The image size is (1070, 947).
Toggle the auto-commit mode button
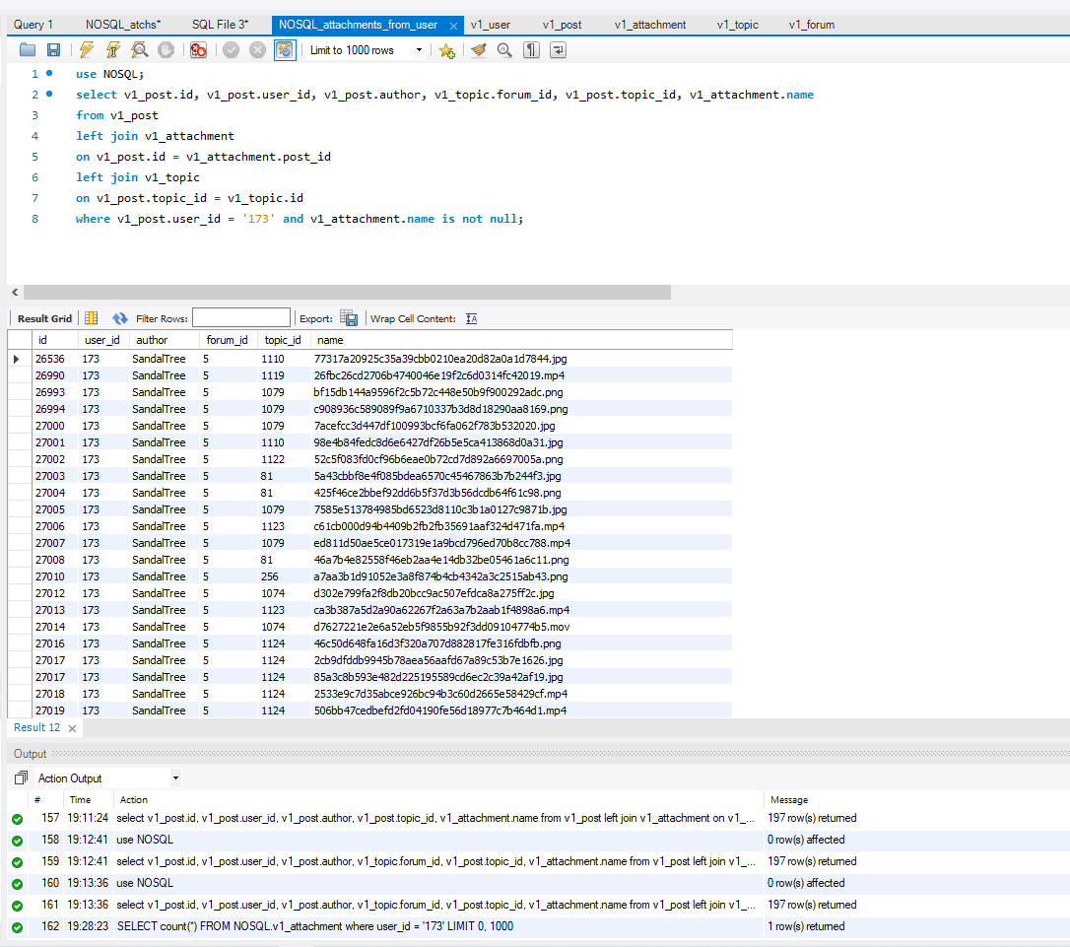(x=285, y=50)
